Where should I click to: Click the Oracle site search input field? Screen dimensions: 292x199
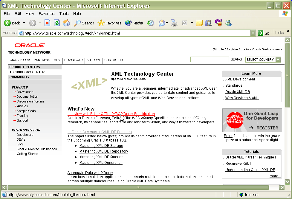click(209, 60)
